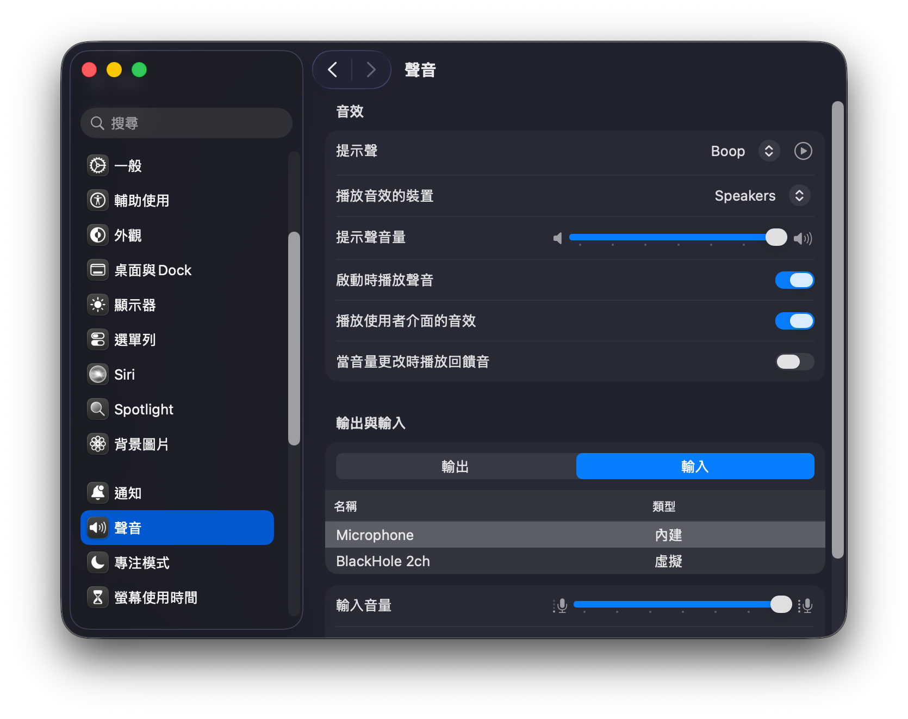The image size is (908, 719).
Task: Click the high microphone icon beside 輸入音量
Action: [x=805, y=605]
